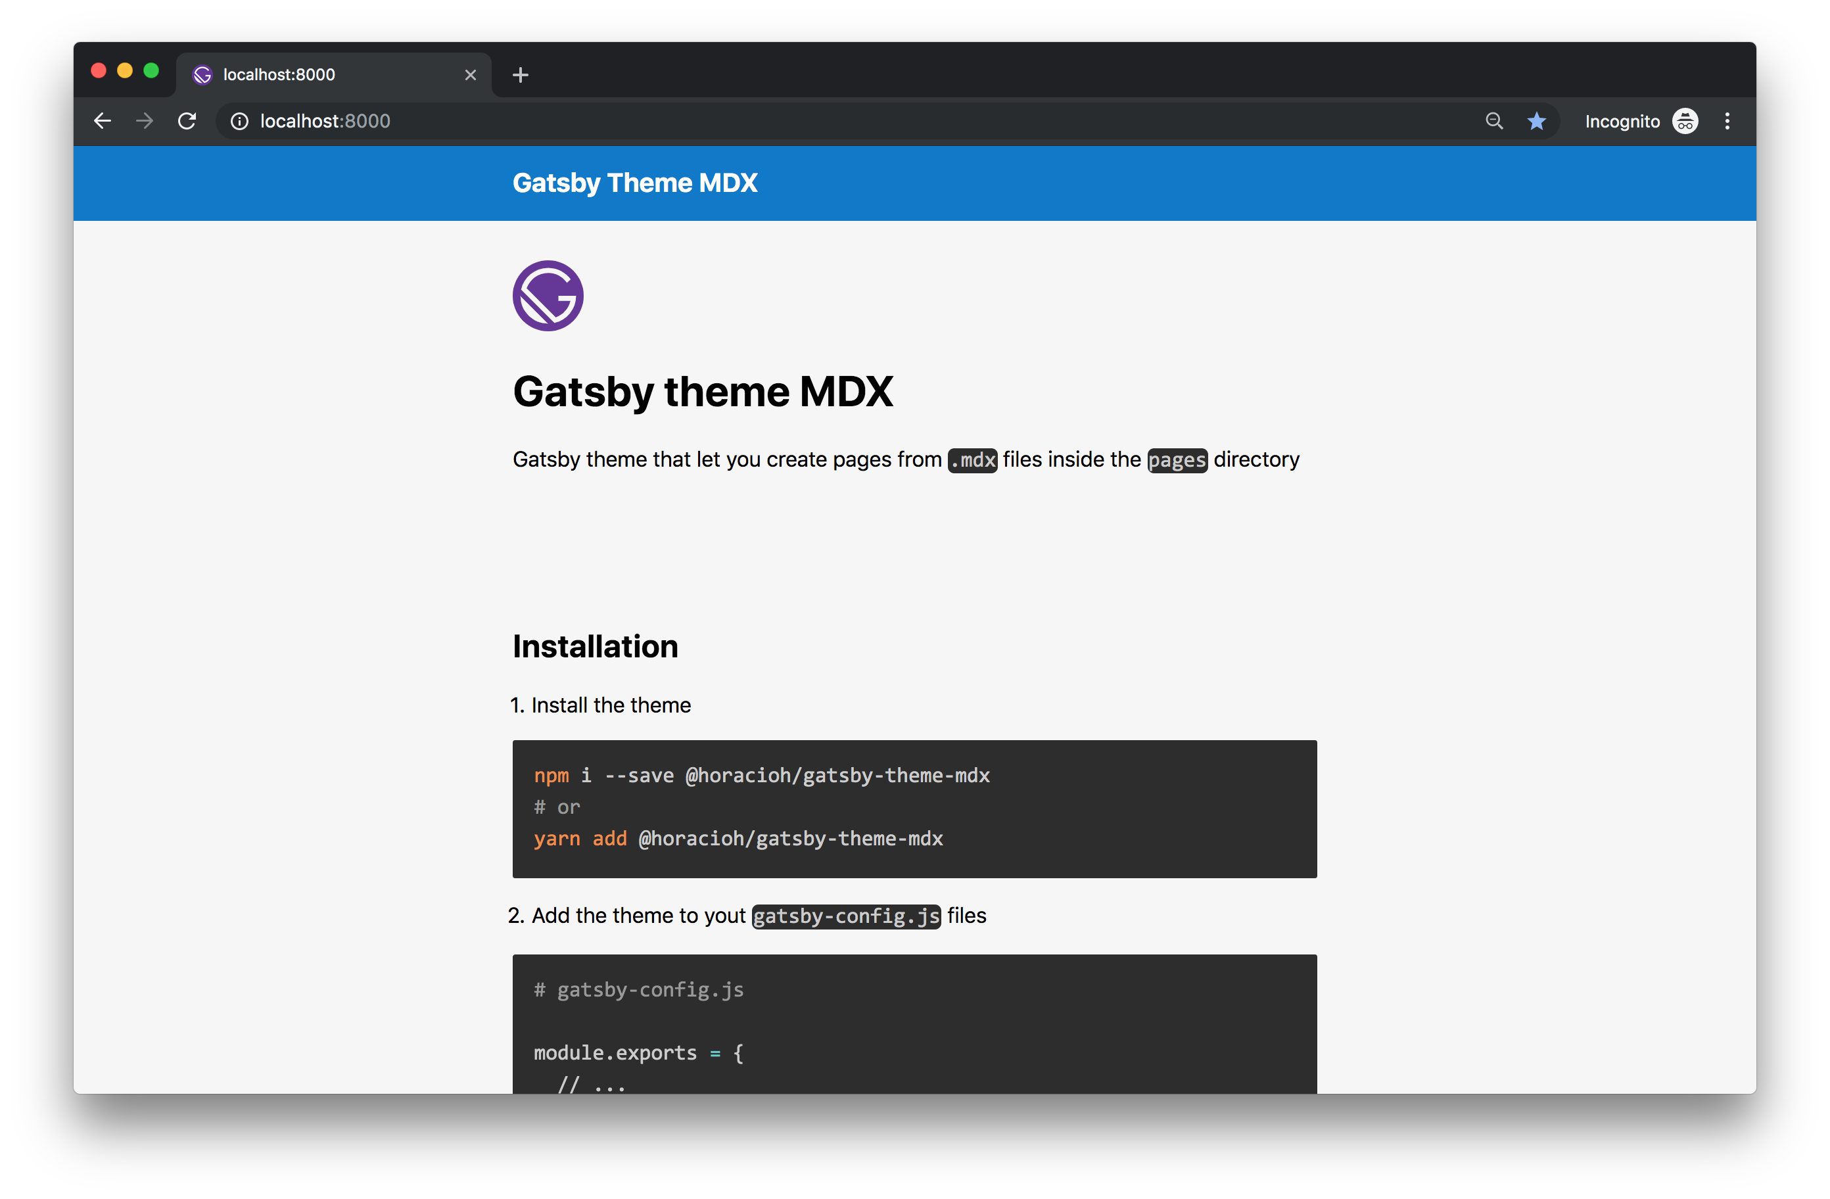Image resolution: width=1830 pixels, height=1199 pixels.
Task: Click the Gatsby Theme MDX header link
Action: tap(634, 183)
